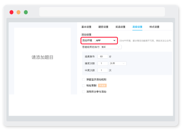This screenshot has height=130, width=182.
Task: Click the 请添加题目 placeholder text
Action: (42, 57)
